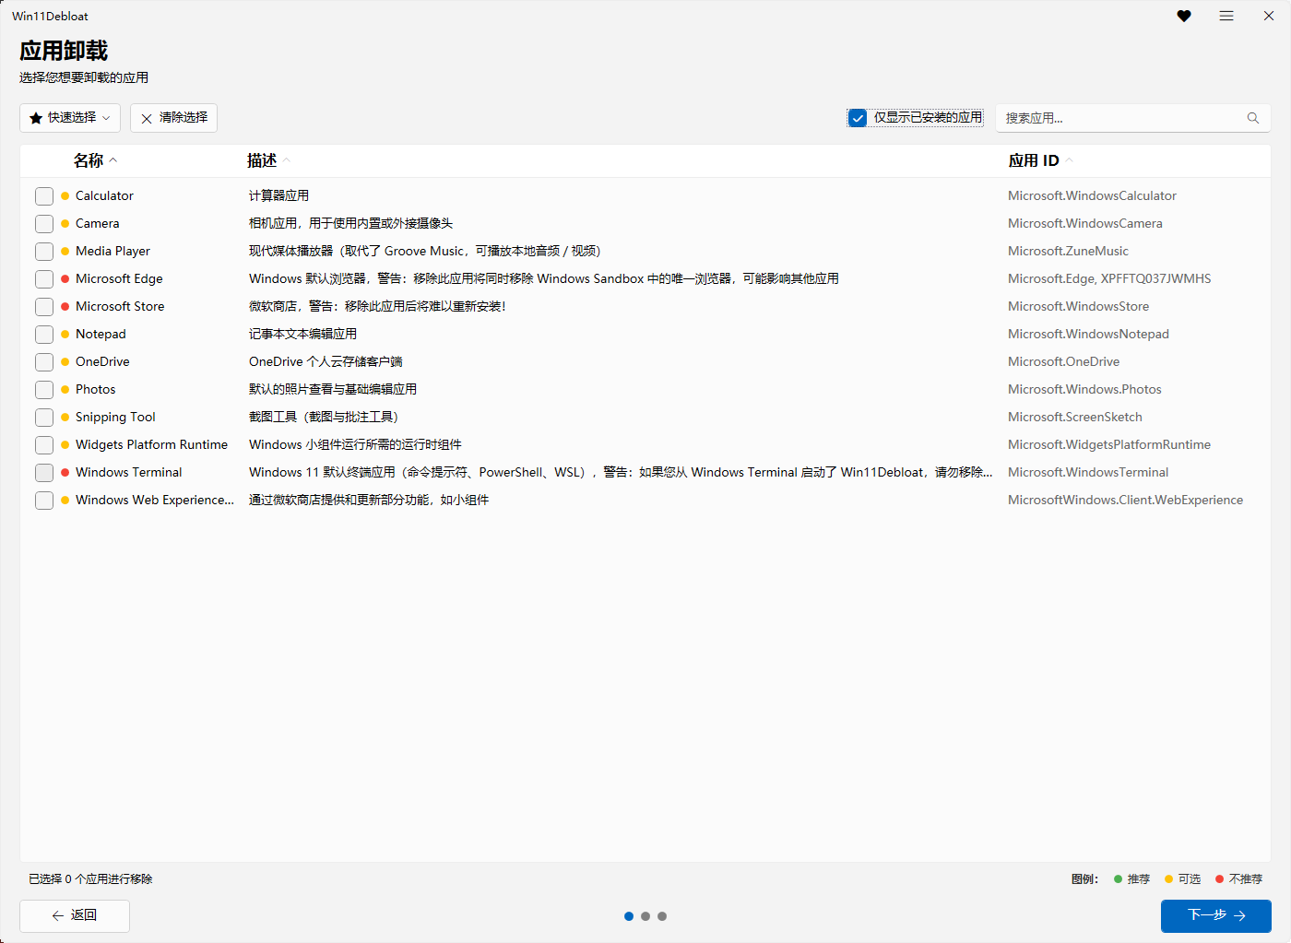Image resolution: width=1291 pixels, height=943 pixels.
Task: Click the 下一步 next button
Action: (1216, 915)
